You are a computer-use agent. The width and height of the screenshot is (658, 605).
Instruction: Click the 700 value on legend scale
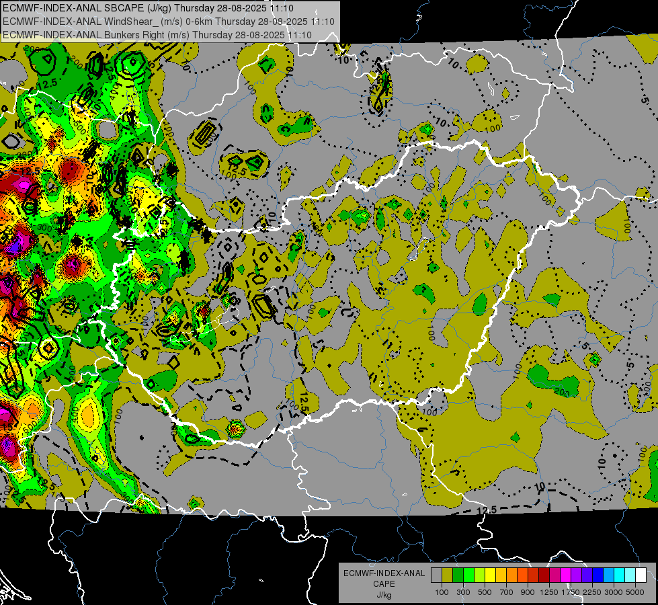507,592
